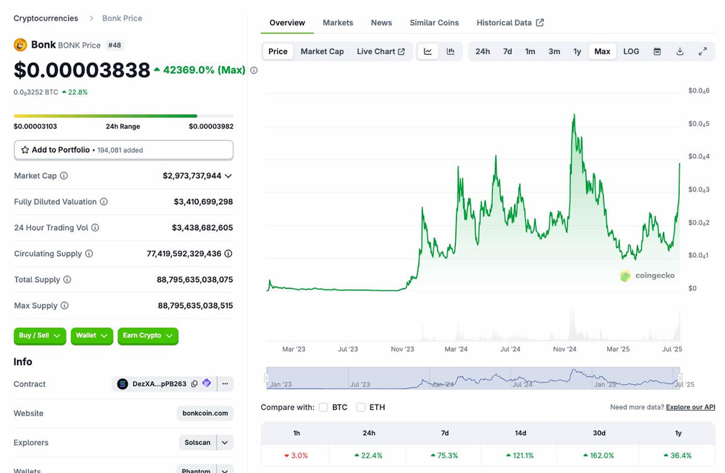
Task: Click the Market Cap info icon
Action: (64, 176)
